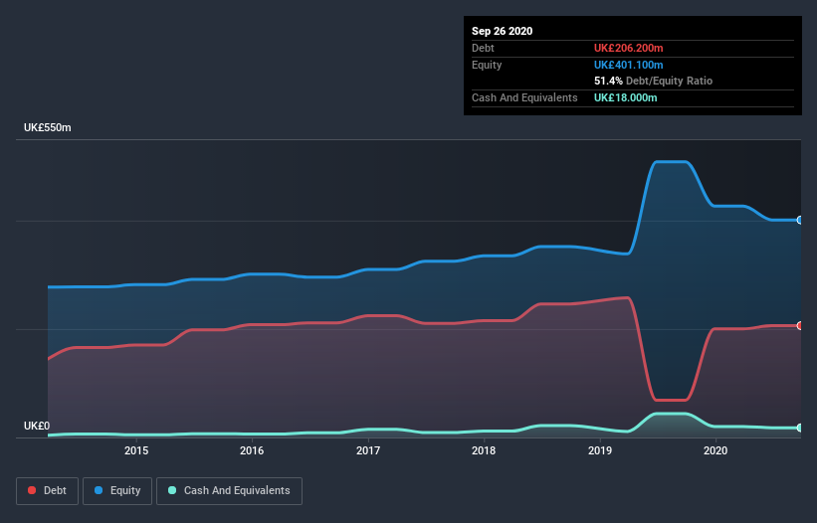The width and height of the screenshot is (817, 523).
Task: Click the Equity row label in tooltip
Action: [487, 65]
